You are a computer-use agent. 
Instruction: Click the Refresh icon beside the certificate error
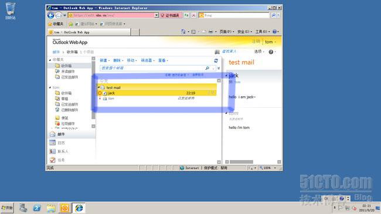click(x=186, y=15)
